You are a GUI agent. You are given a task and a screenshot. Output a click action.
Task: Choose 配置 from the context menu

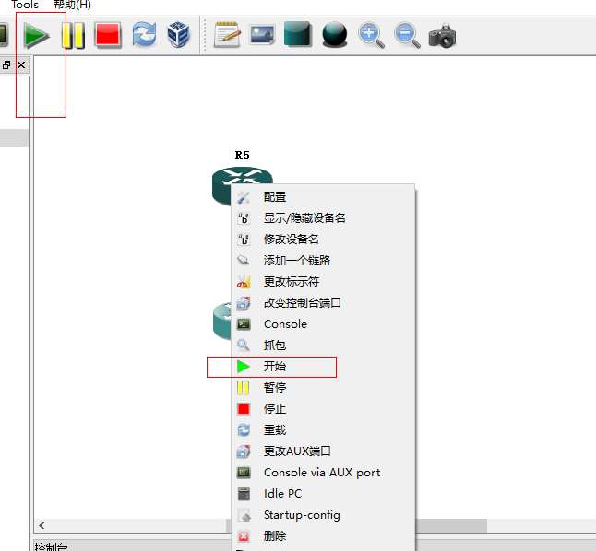tap(322, 197)
